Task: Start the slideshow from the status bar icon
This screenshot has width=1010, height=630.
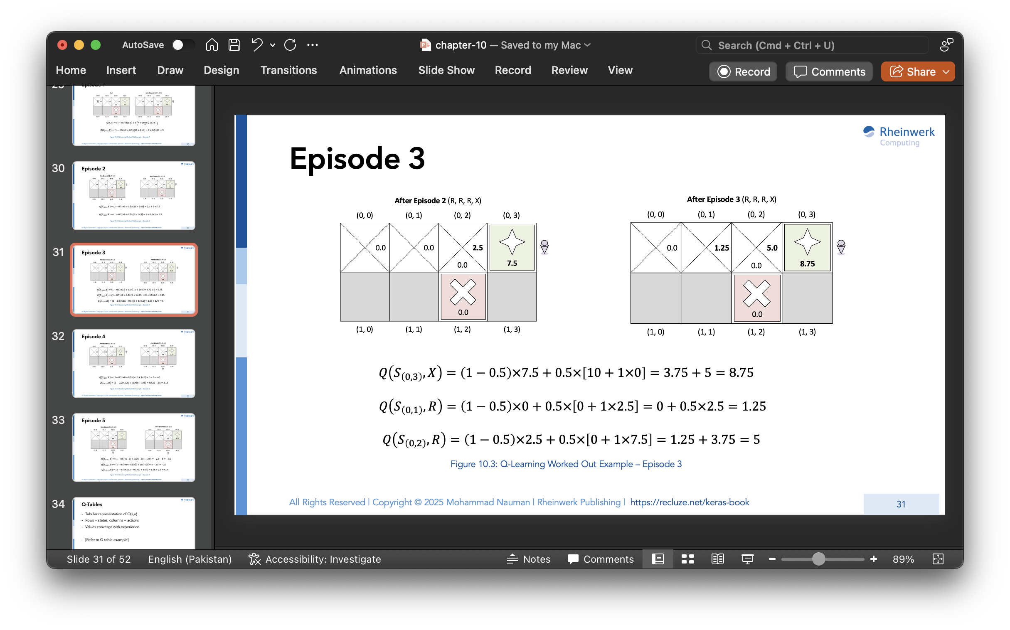Action: coord(747,559)
